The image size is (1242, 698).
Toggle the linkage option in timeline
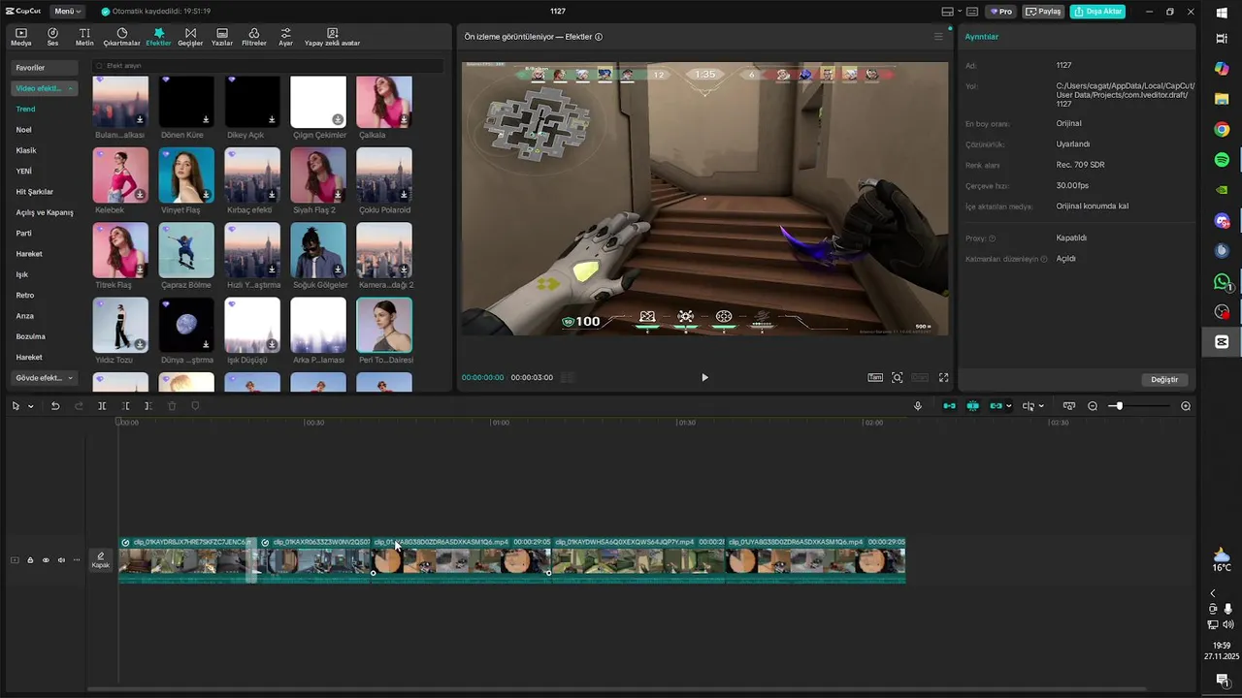coord(996,406)
